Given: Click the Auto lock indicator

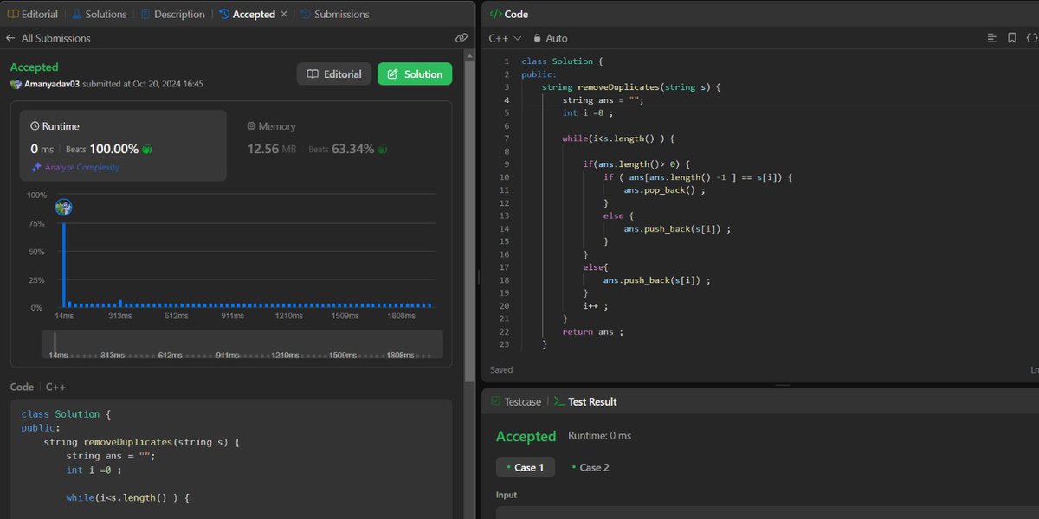Looking at the screenshot, I should [x=551, y=38].
